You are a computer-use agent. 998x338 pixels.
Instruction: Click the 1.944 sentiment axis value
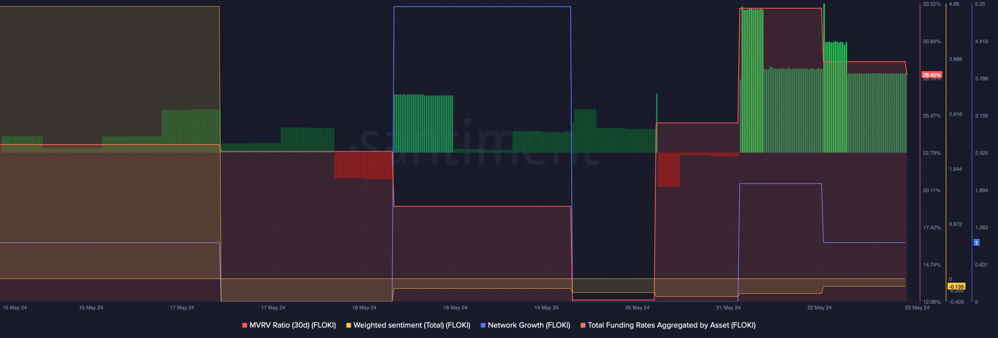(956, 169)
